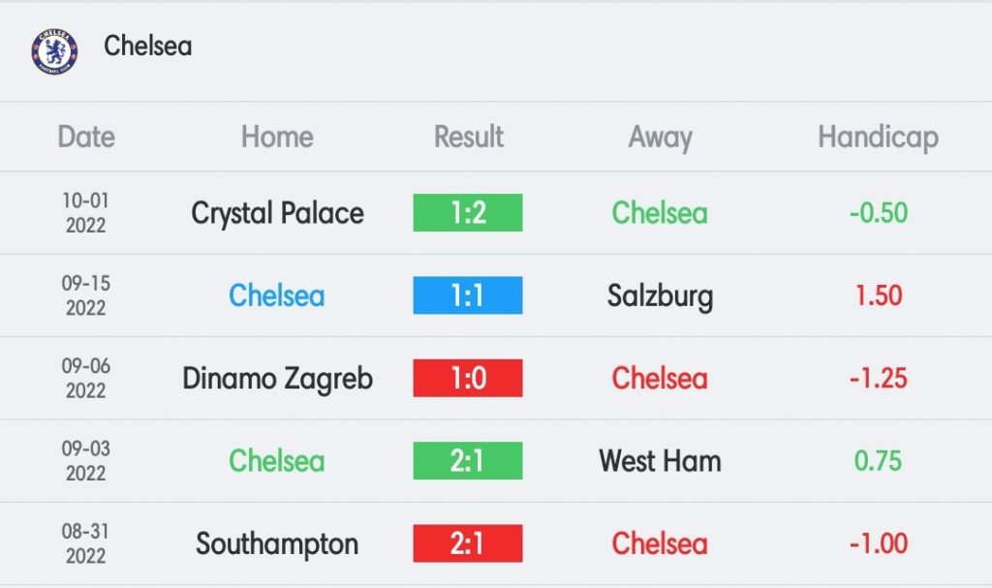The height and width of the screenshot is (588, 992).
Task: Select the Home column header
Action: tap(277, 137)
